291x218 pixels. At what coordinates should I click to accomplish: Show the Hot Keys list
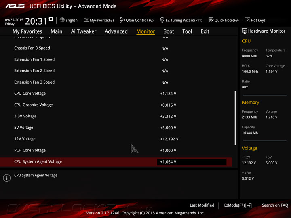click(x=258, y=20)
